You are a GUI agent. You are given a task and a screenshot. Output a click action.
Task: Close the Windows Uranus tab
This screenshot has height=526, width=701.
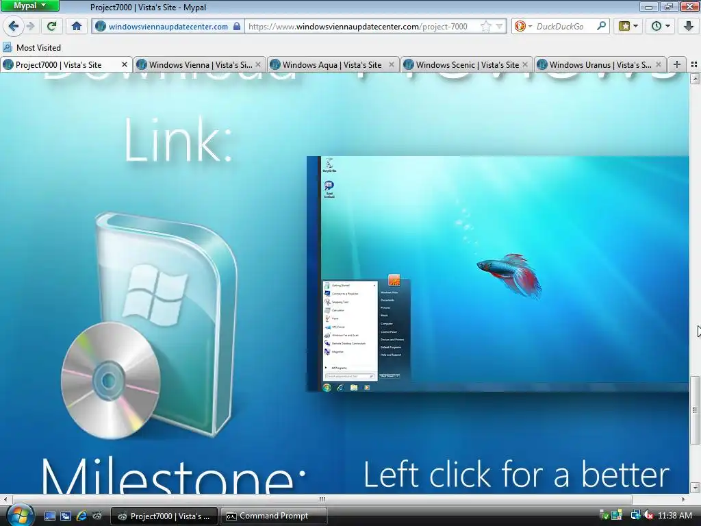coord(659,65)
